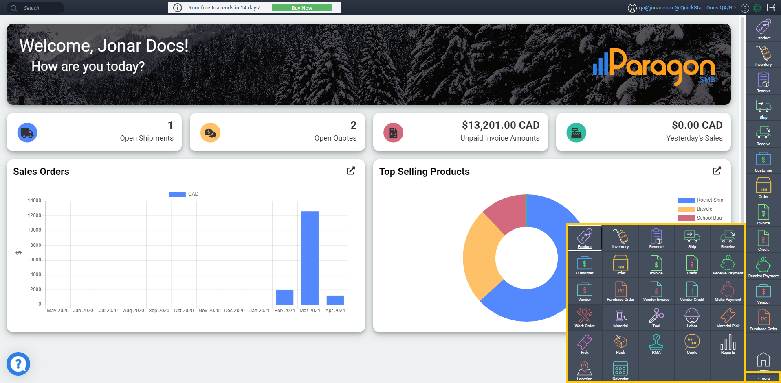Click the Search field in the top bar
This screenshot has width=781, height=383.
pos(36,8)
